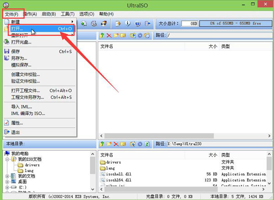Screen dimensions: 274x200
Task: Click the refresh icon in local pane toolbar
Action: (147, 144)
